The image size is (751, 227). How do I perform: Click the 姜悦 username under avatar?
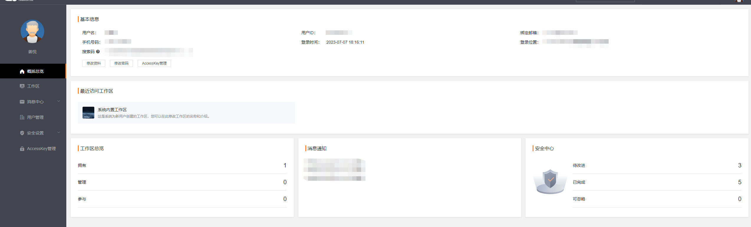(x=32, y=52)
